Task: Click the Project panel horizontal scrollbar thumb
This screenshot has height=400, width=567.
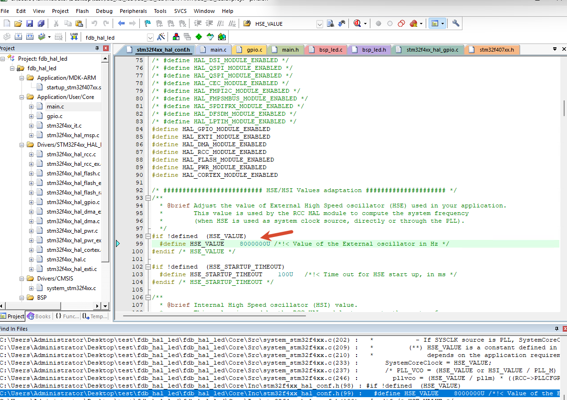Action: pyautogui.click(x=33, y=306)
